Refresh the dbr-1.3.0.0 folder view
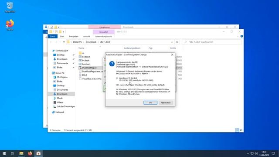This screenshot has width=279, height=157. tap(177, 42)
